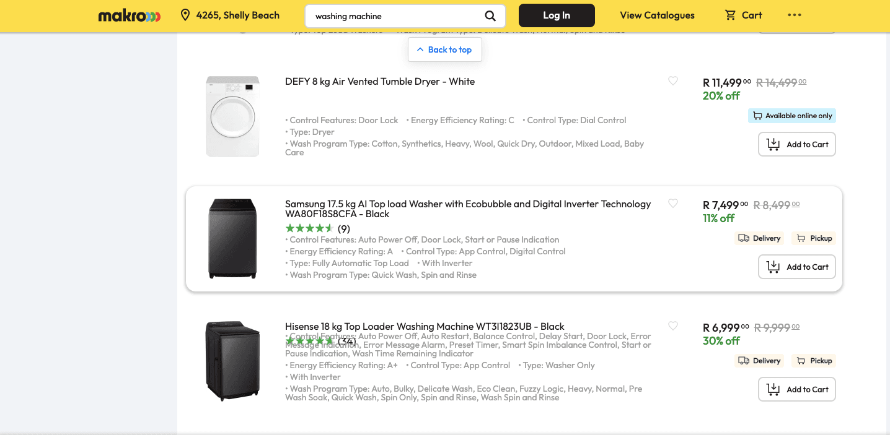Click the washing machine search field
Screen dimensions: 890x435
397,16
